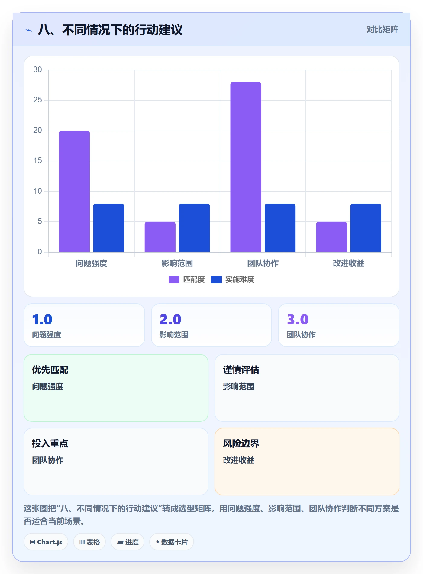This screenshot has width=423, height=574.
Task: Toggle the purple 匹配度 legend swatch
Action: click(174, 280)
